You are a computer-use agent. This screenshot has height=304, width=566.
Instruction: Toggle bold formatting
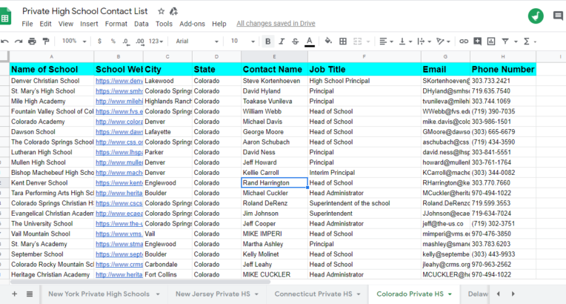click(268, 42)
